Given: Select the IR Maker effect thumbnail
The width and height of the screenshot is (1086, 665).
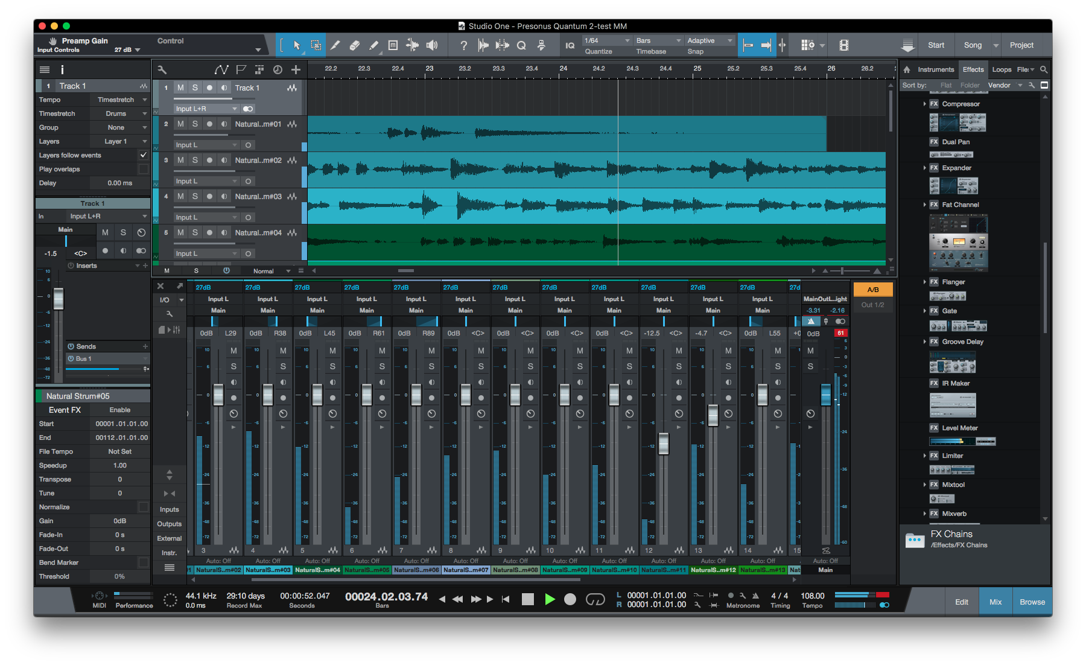Looking at the screenshot, I should click(953, 405).
